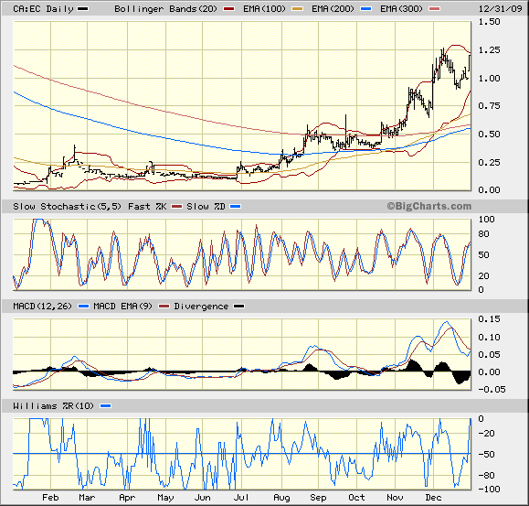Click the 1.25 price axis label

(x=489, y=50)
